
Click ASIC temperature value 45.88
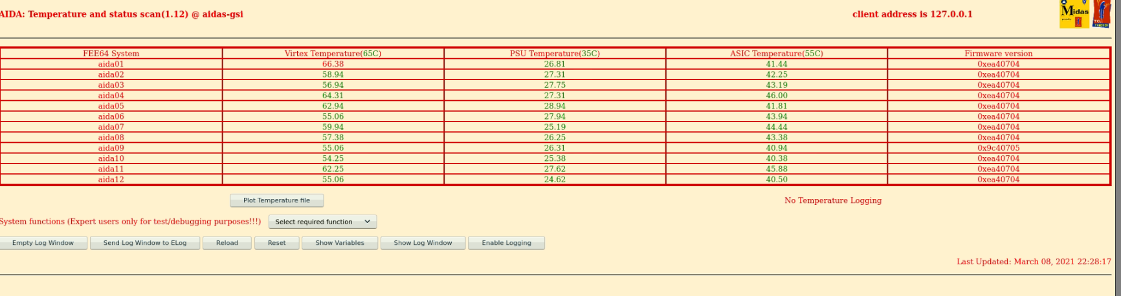[x=777, y=169]
